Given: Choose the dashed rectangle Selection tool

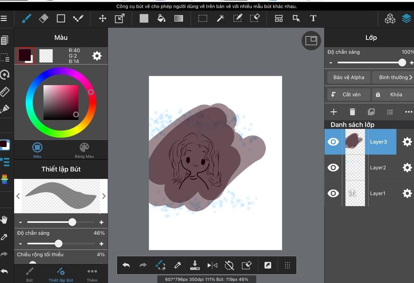Looking at the screenshot, I should [x=203, y=19].
